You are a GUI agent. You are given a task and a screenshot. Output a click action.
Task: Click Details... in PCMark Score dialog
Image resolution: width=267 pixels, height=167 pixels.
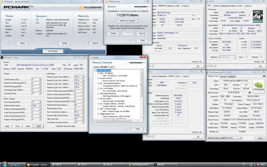[x=113, y=33]
